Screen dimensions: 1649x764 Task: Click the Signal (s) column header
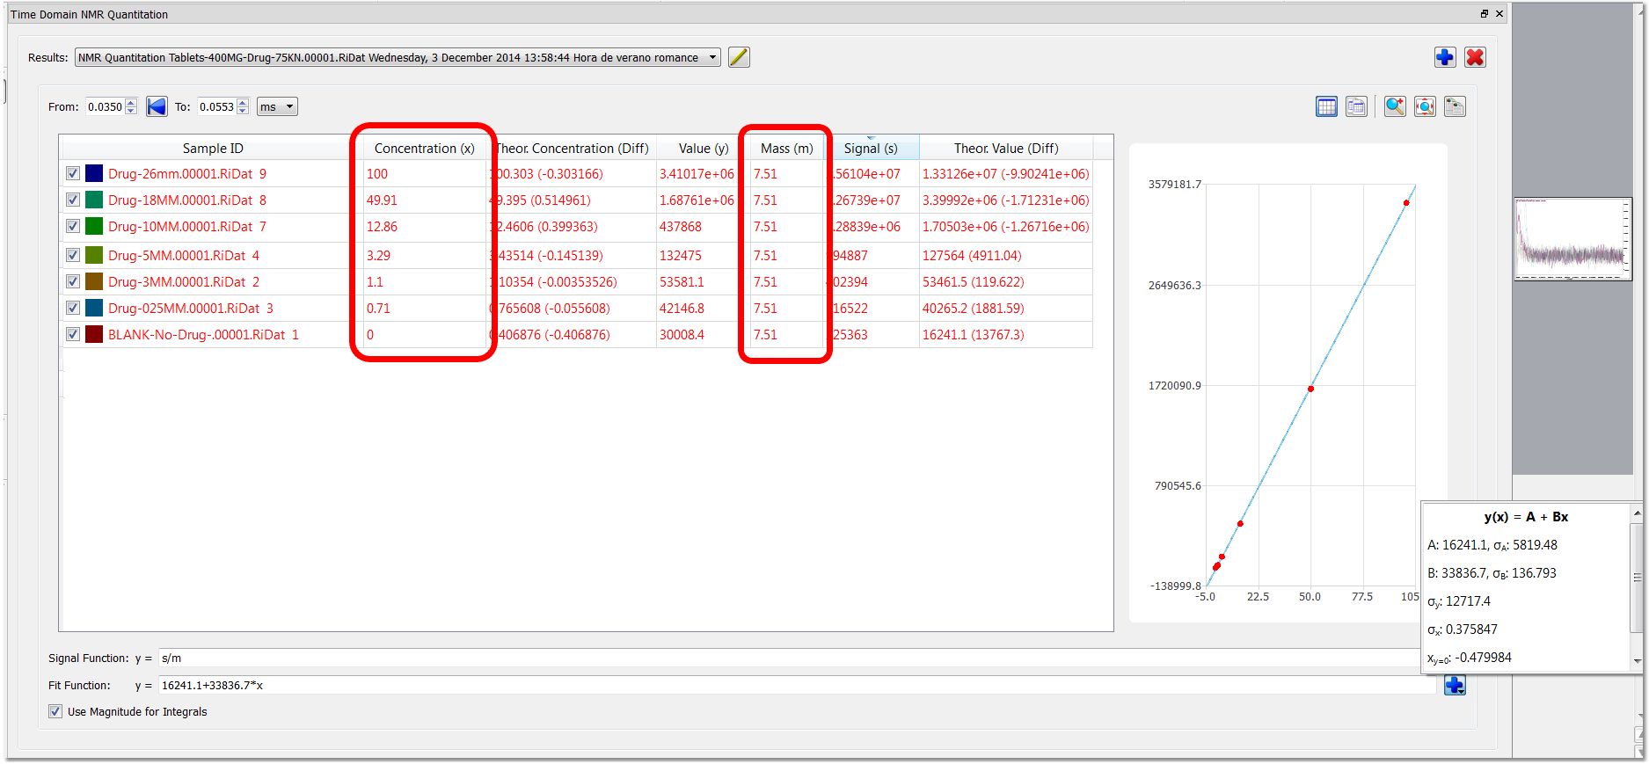tap(871, 148)
